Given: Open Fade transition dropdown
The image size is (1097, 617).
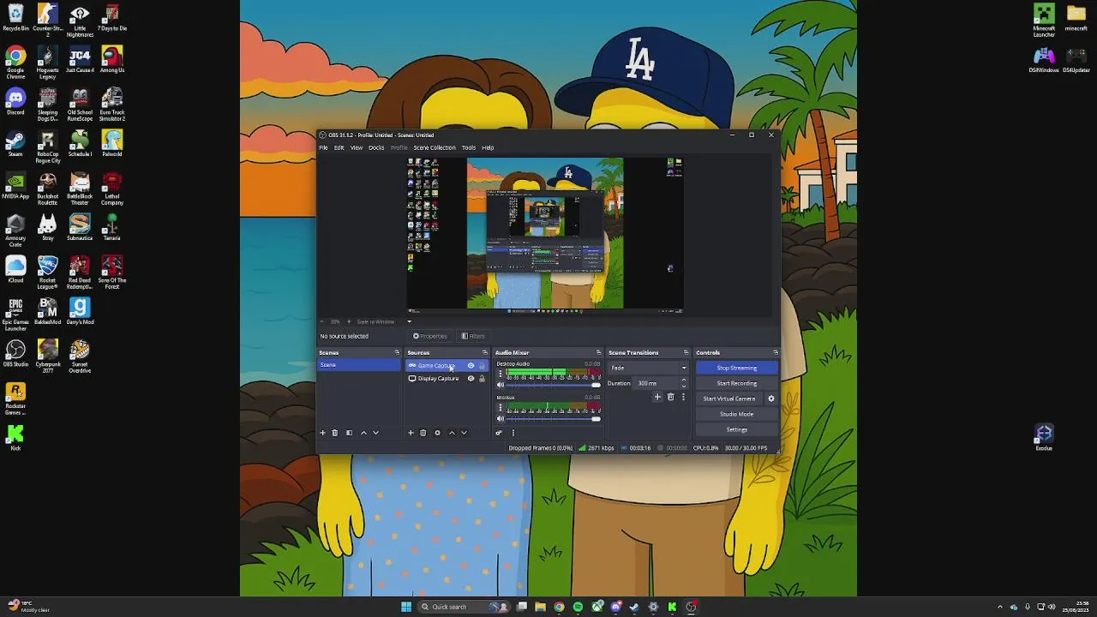Looking at the screenshot, I should (x=648, y=368).
